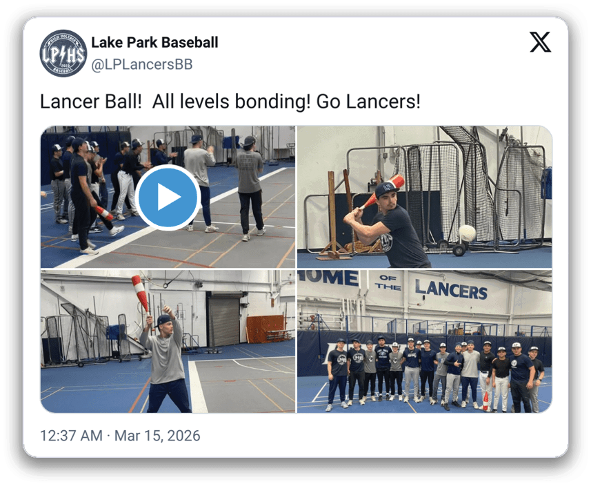
Task: View the photo of player raising bat
Action: point(168,341)
